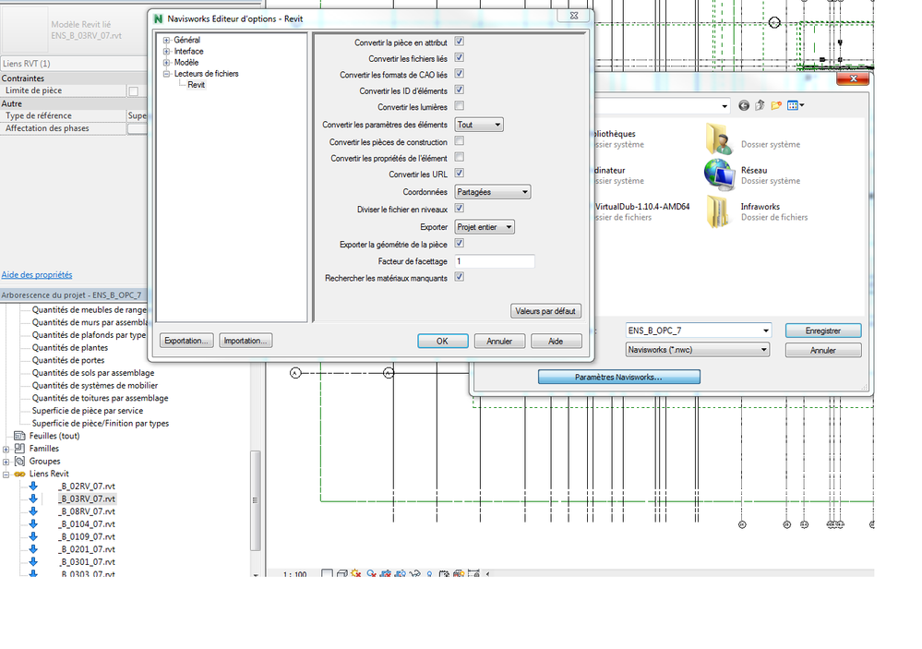Toggle Convertir les ID d'éléments checkbox
Viewport: 922px width, 649px height.
(460, 90)
